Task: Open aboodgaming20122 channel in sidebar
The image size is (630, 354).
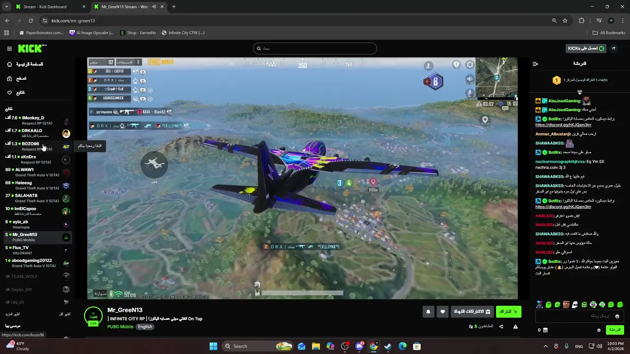Action: point(37,263)
